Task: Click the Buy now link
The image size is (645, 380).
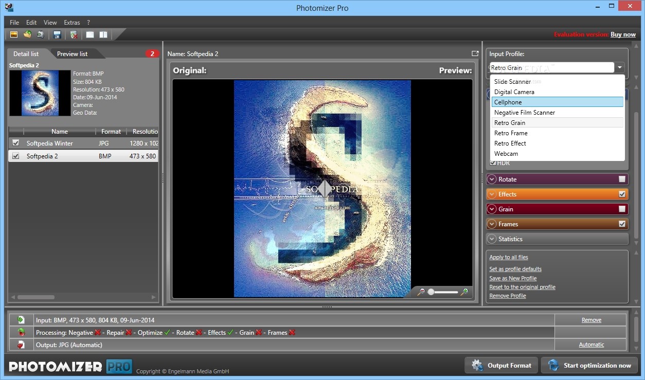Action: point(623,34)
